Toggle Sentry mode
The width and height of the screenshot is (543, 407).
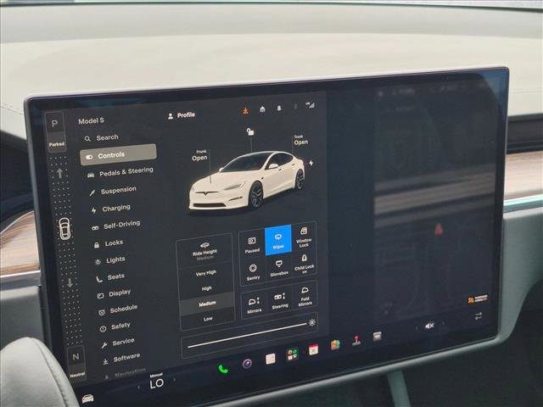pyautogui.click(x=253, y=271)
